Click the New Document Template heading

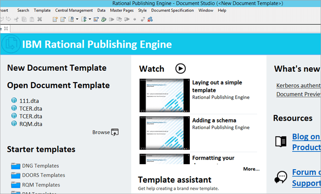pyautogui.click(x=57, y=68)
